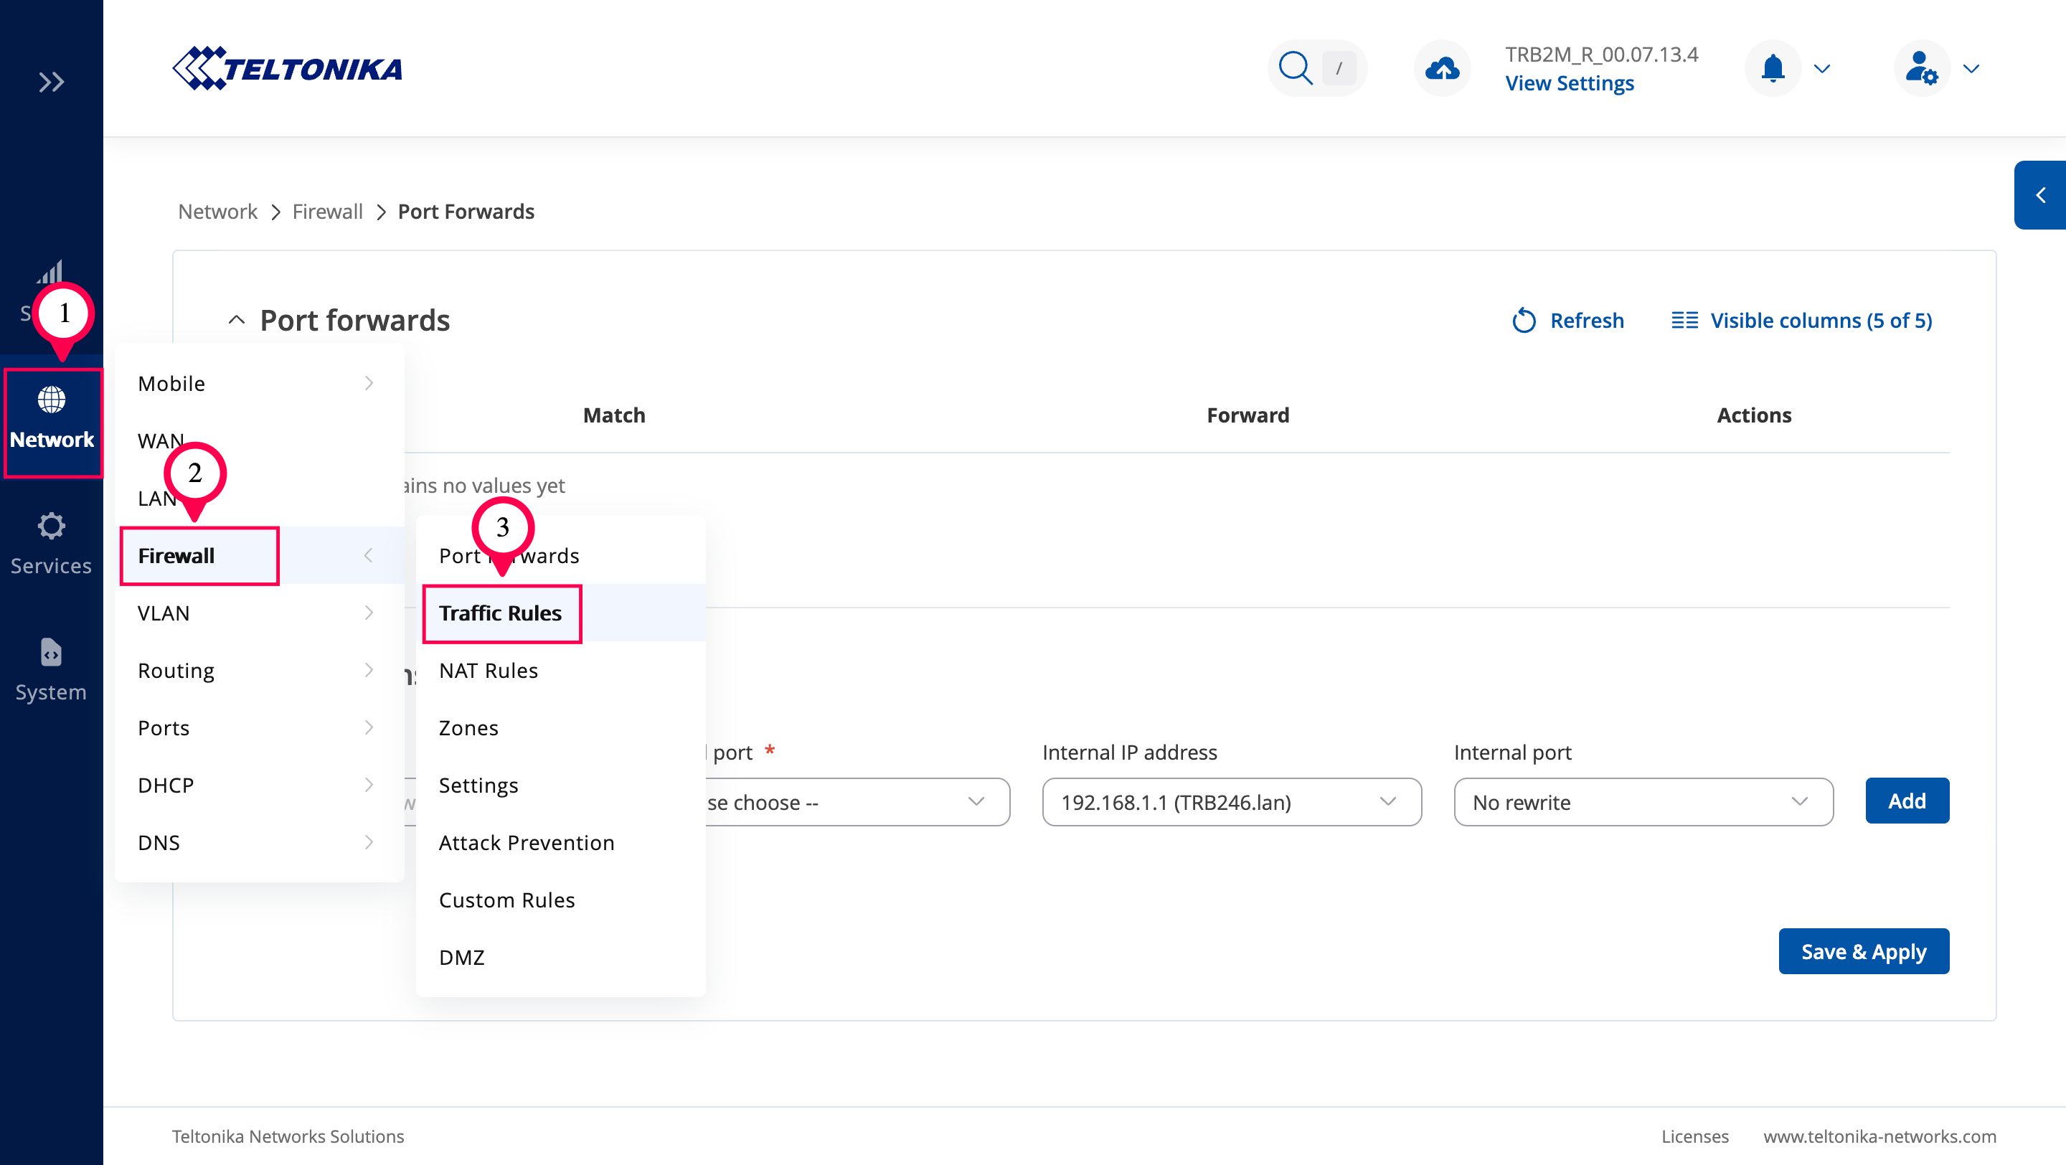This screenshot has width=2066, height=1165.
Task: Expand the sidebar with double-arrow icon
Action: click(52, 82)
